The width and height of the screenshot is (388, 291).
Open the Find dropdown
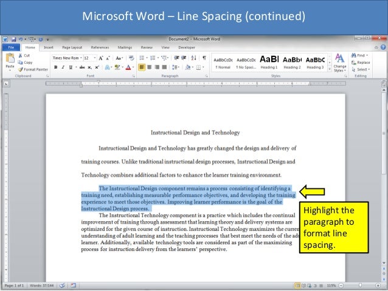367,55
